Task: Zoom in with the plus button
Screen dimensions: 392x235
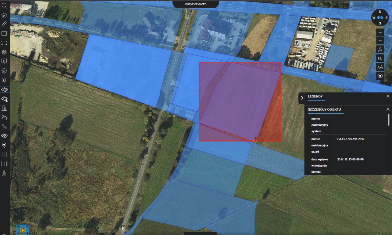Action: point(380,32)
